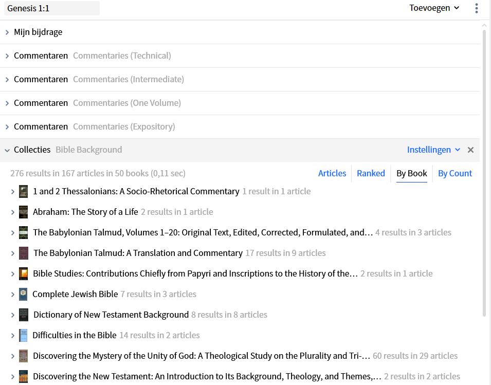Click the scrollbar up arrow

coord(484,26)
